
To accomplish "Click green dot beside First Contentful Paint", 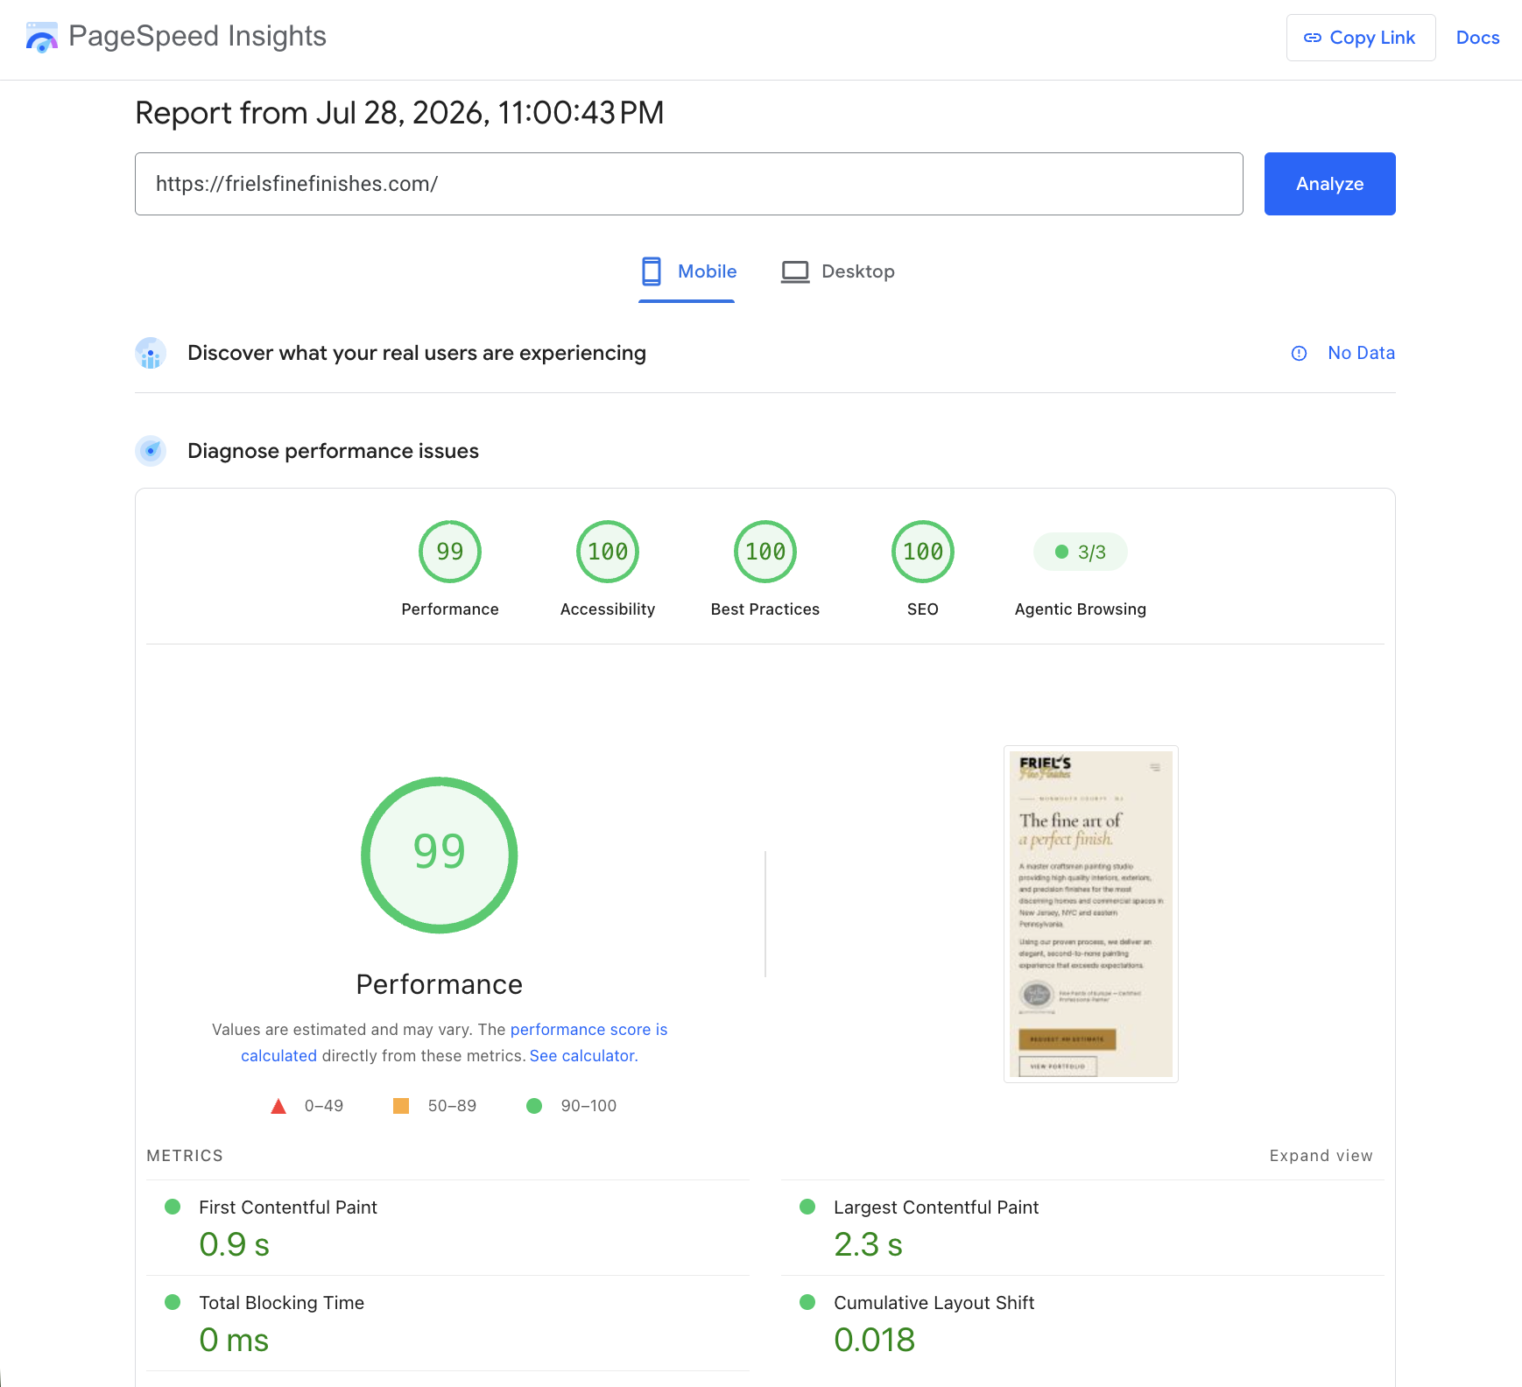I will [173, 1207].
